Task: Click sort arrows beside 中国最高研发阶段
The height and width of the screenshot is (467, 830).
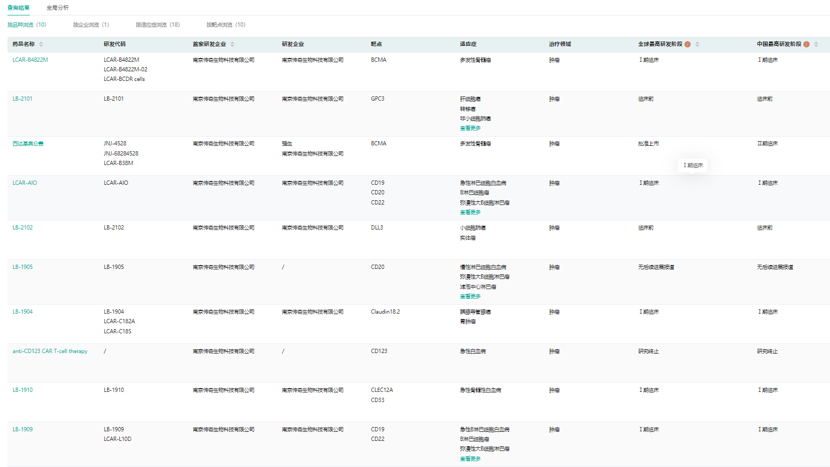Action: click(x=816, y=44)
